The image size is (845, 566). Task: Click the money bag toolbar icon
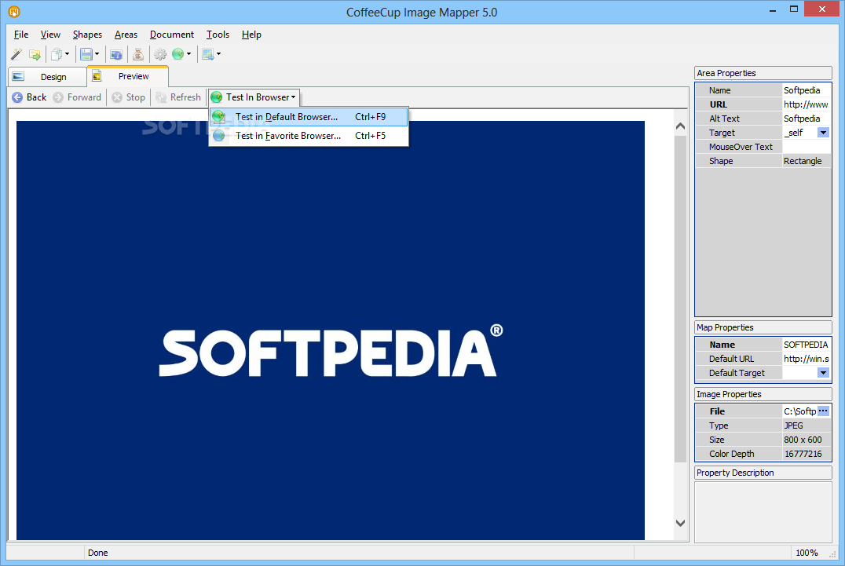[138, 54]
